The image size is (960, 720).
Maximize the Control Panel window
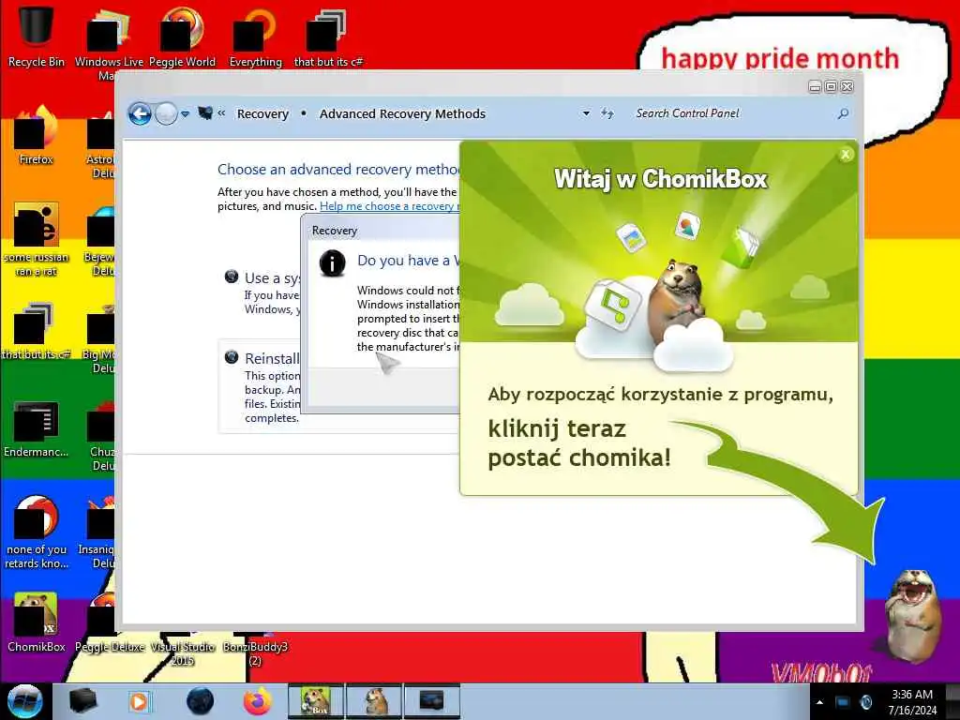click(831, 87)
